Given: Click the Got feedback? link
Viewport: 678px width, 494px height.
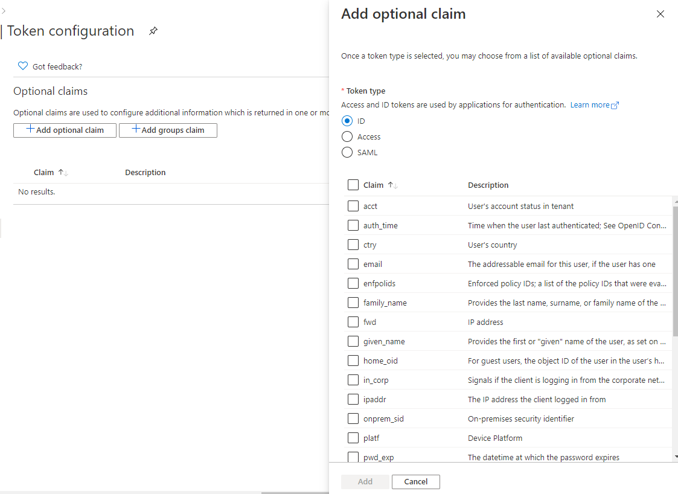Looking at the screenshot, I should [x=57, y=66].
